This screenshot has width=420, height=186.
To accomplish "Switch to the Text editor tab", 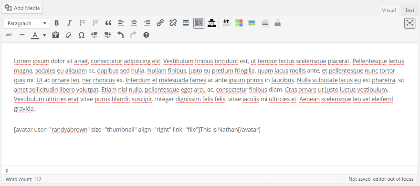I will (409, 10).
